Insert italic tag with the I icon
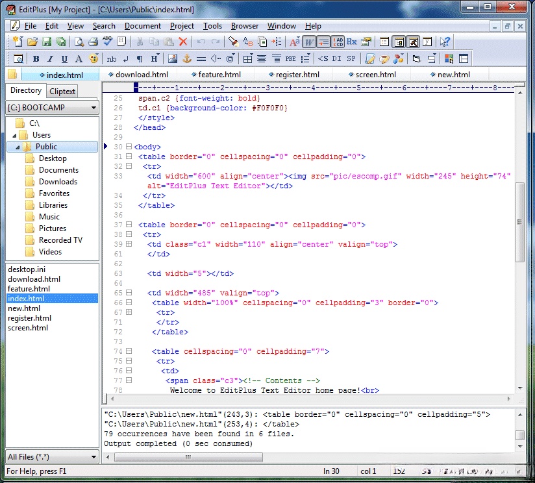The width and height of the screenshot is (535, 483). (50, 58)
